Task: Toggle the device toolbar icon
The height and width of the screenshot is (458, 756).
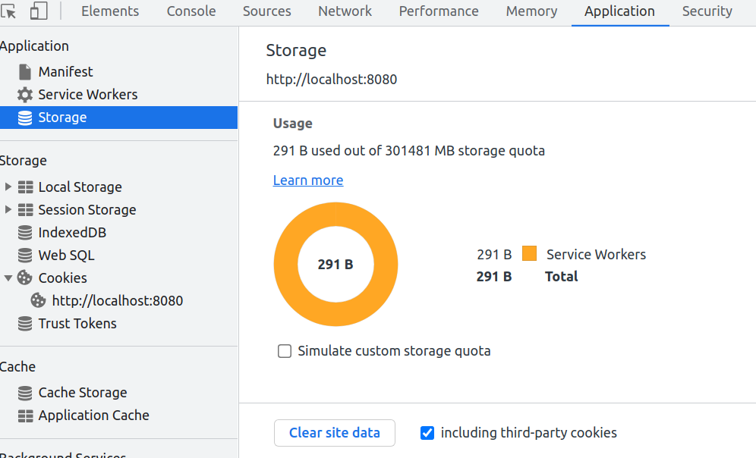Action: [x=39, y=11]
